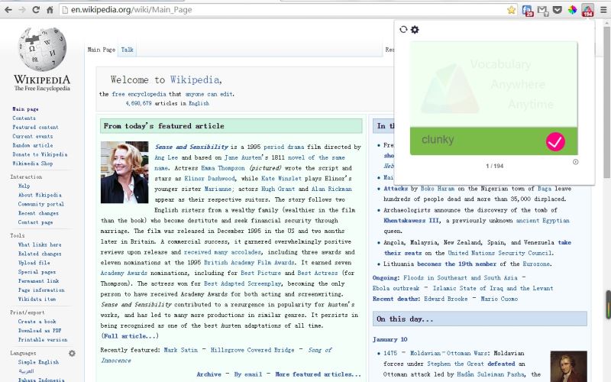Open the British Academy Film Awards link
The height and width of the screenshot is (382, 611).
(x=249, y=263)
